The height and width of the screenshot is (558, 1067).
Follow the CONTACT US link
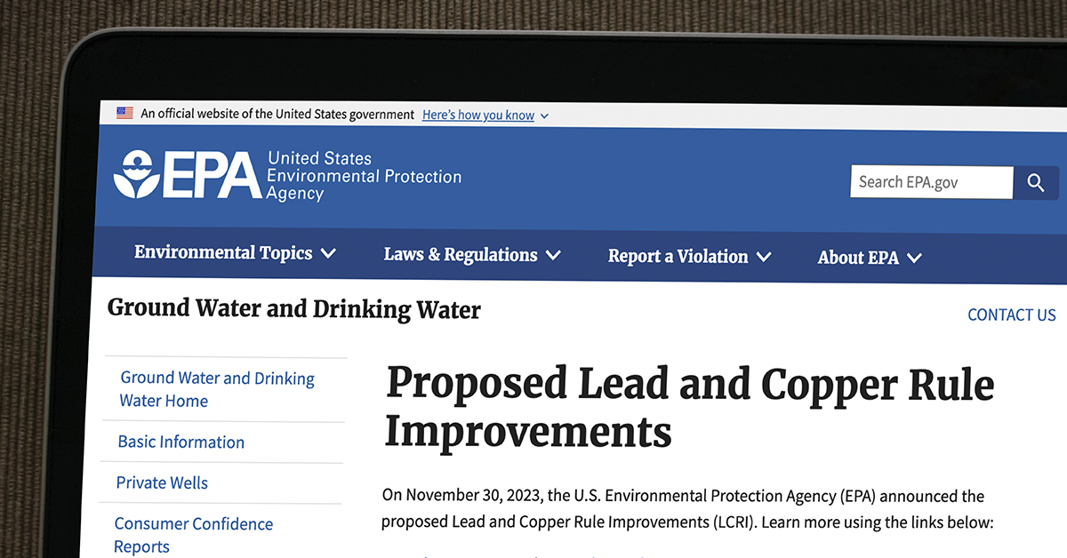click(x=1012, y=315)
